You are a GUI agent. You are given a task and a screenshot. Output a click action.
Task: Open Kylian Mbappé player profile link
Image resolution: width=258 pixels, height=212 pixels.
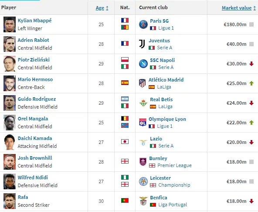pos(34,21)
